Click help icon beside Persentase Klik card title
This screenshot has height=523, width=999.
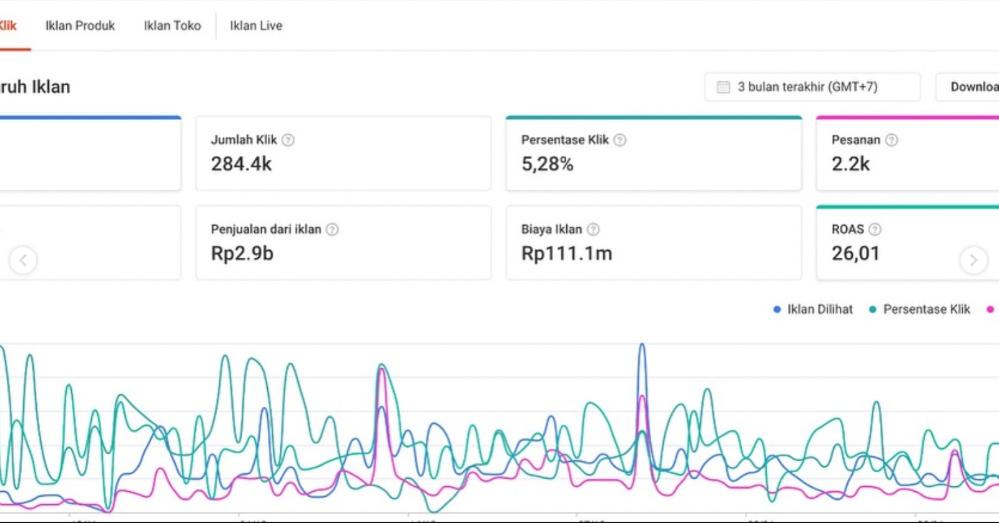tap(619, 140)
